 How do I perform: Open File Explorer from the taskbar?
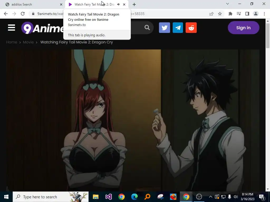95,197
